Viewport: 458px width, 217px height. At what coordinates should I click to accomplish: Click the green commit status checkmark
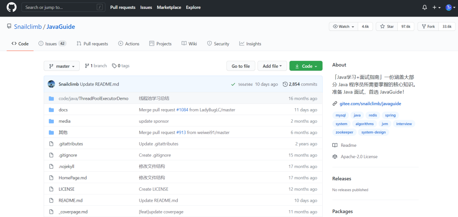pyautogui.click(x=233, y=85)
